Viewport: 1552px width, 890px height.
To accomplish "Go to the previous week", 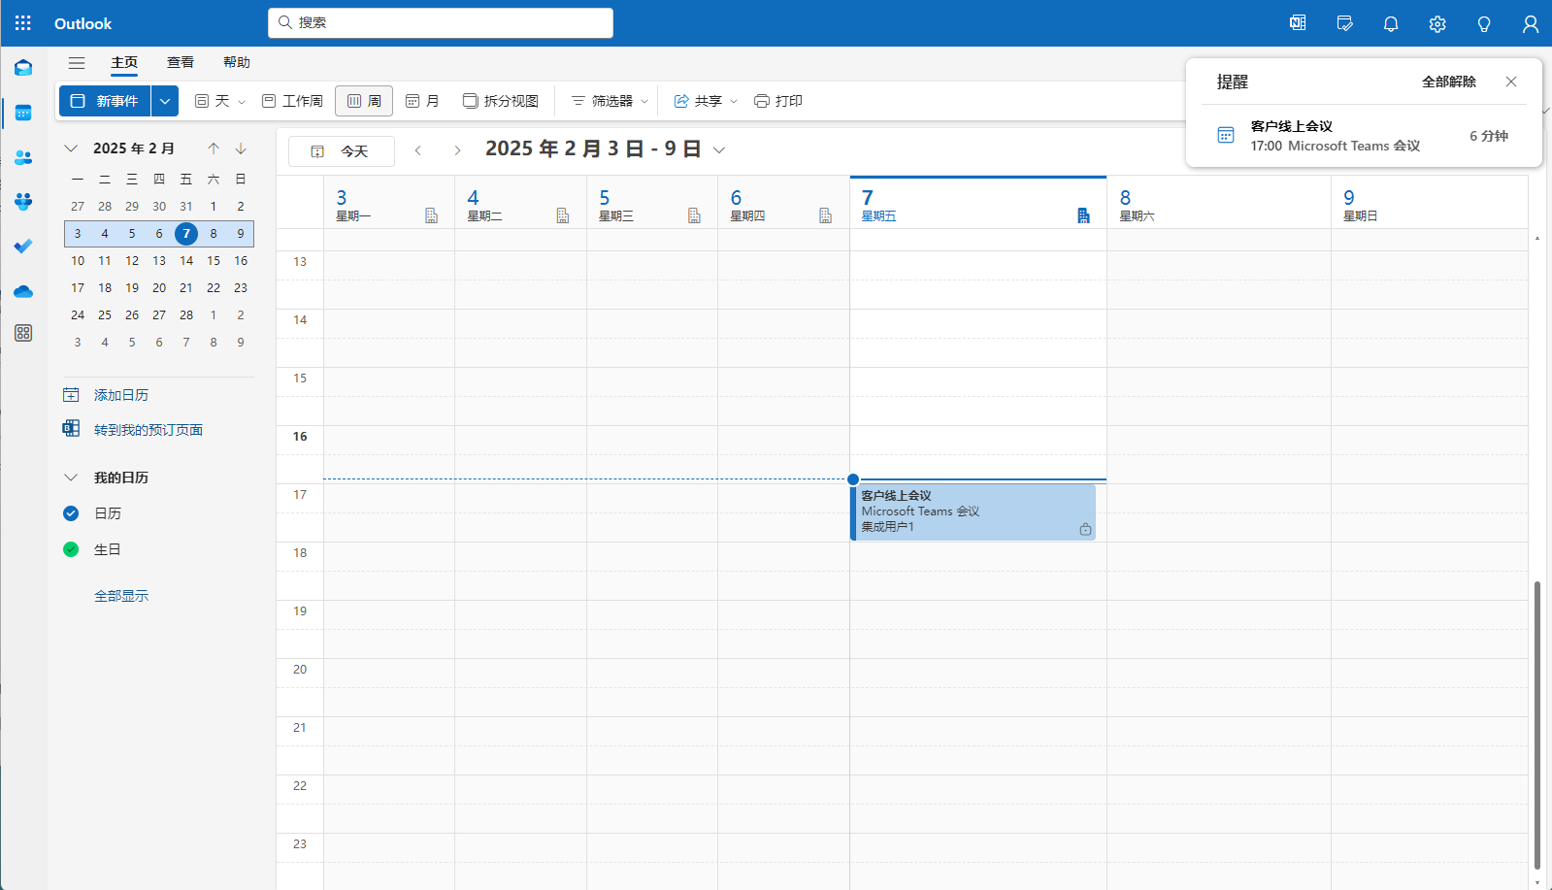I will [x=418, y=150].
